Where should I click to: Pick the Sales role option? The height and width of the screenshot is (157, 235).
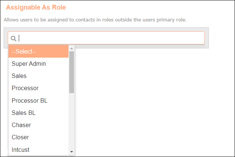(x=39, y=76)
